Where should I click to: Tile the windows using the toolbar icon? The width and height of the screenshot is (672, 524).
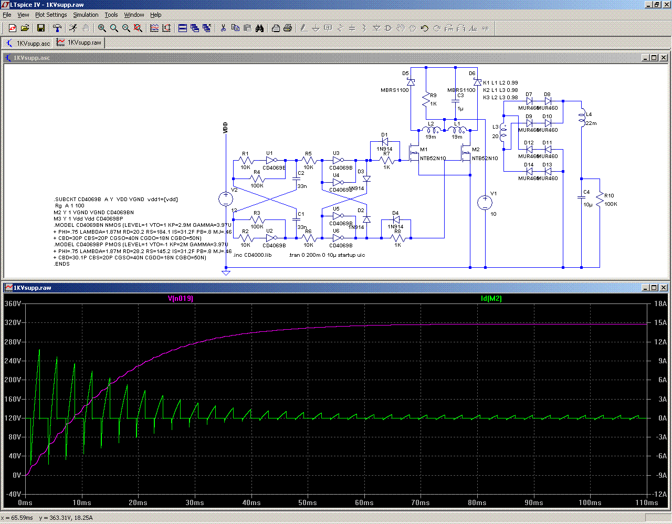(x=183, y=28)
